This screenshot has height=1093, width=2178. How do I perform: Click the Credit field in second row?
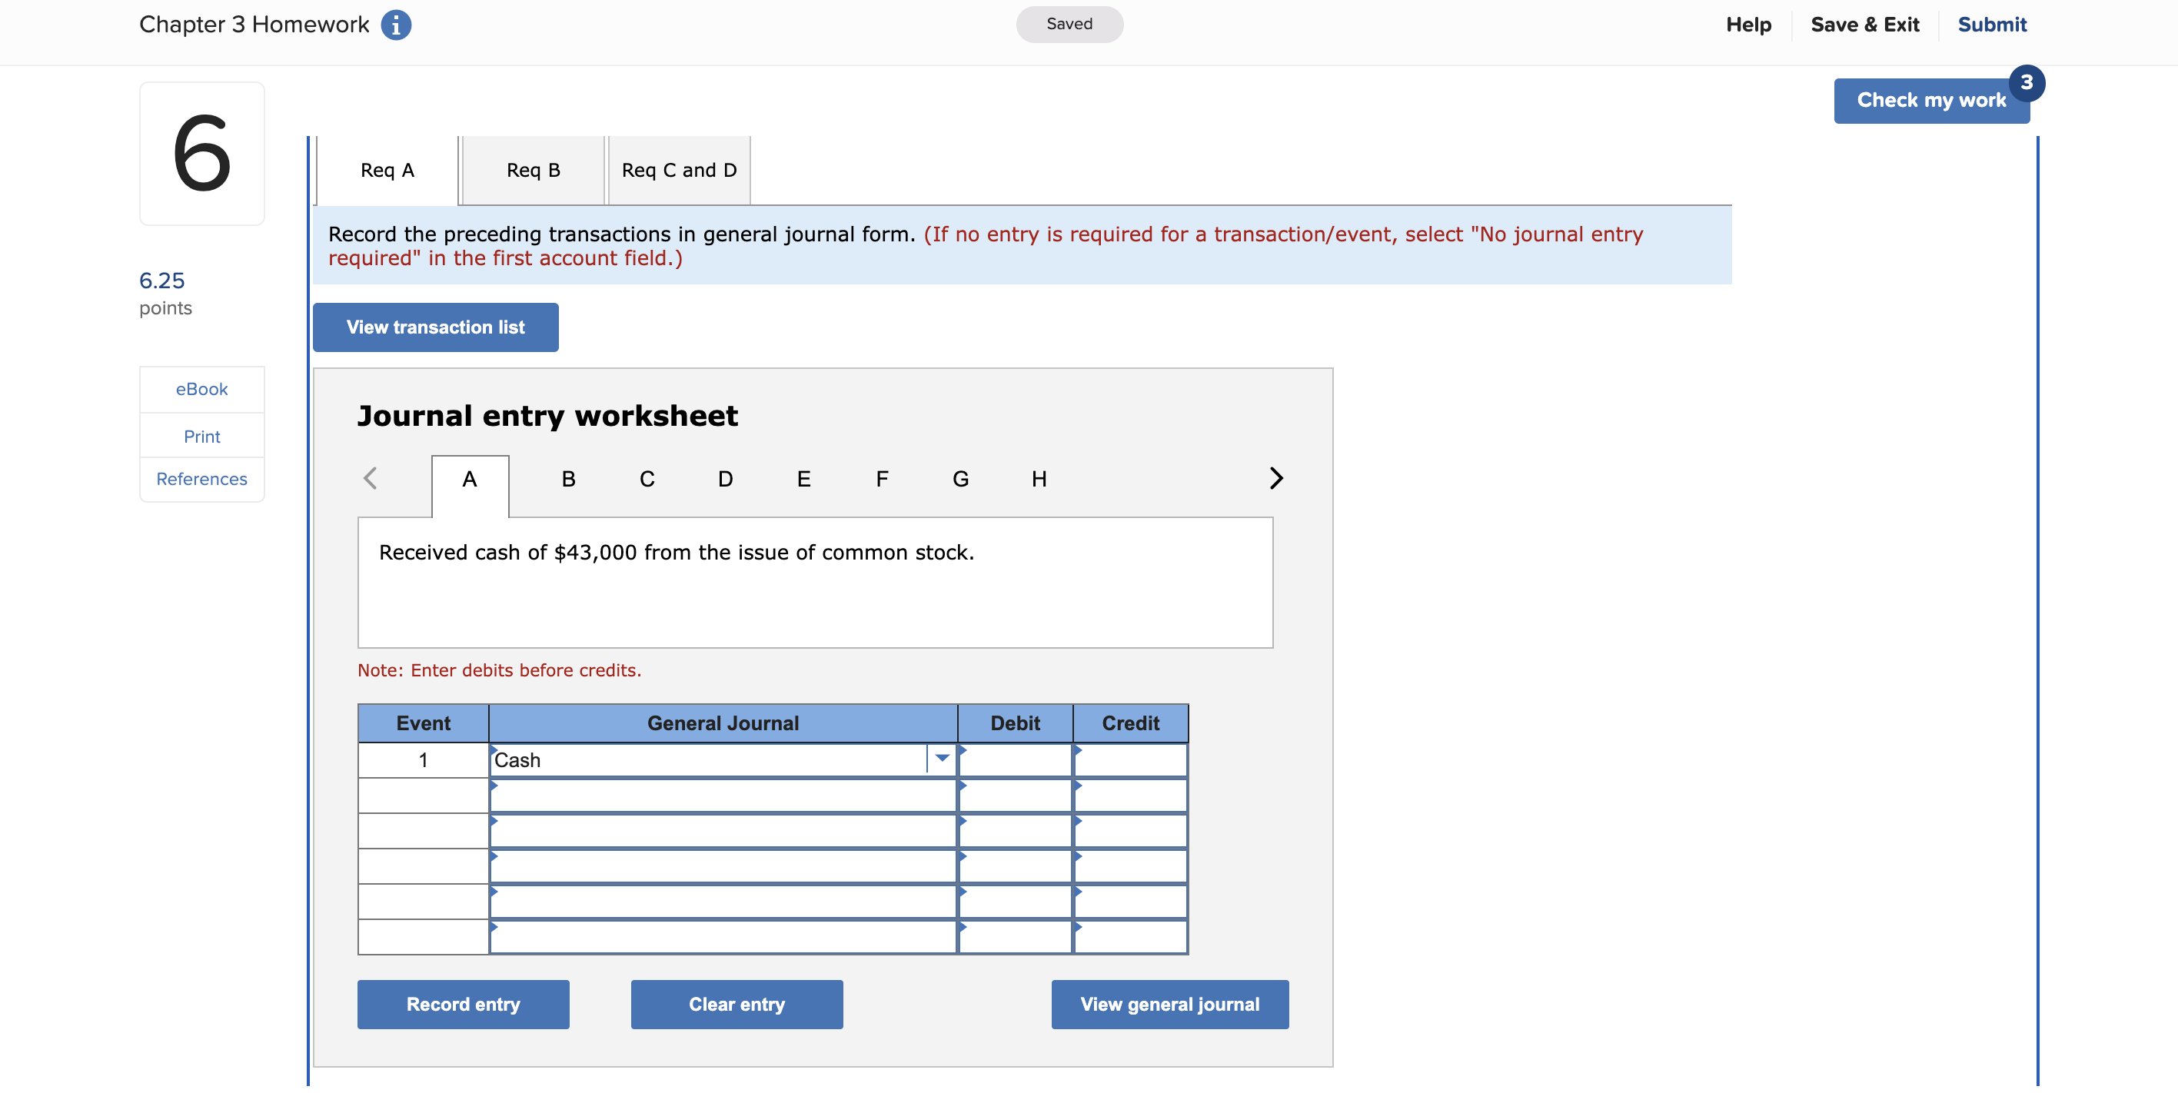click(1130, 796)
